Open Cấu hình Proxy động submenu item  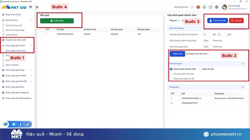tap(15, 30)
